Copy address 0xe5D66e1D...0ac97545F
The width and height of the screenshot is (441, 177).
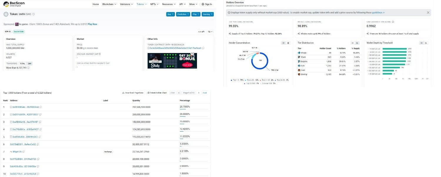pyautogui.click(x=40, y=122)
